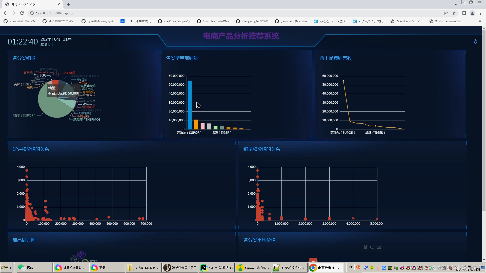Reload the page with the browser refresh button
The width and height of the screenshot is (486, 273).
click(x=22, y=13)
